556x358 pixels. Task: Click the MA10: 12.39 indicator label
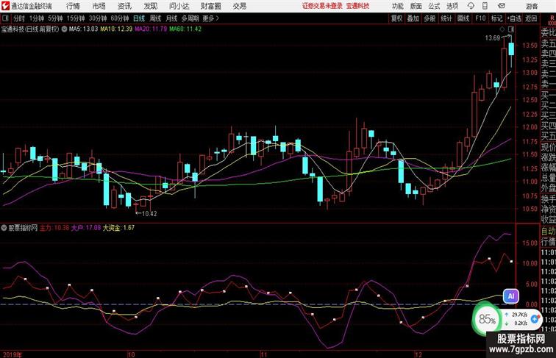pos(116,29)
